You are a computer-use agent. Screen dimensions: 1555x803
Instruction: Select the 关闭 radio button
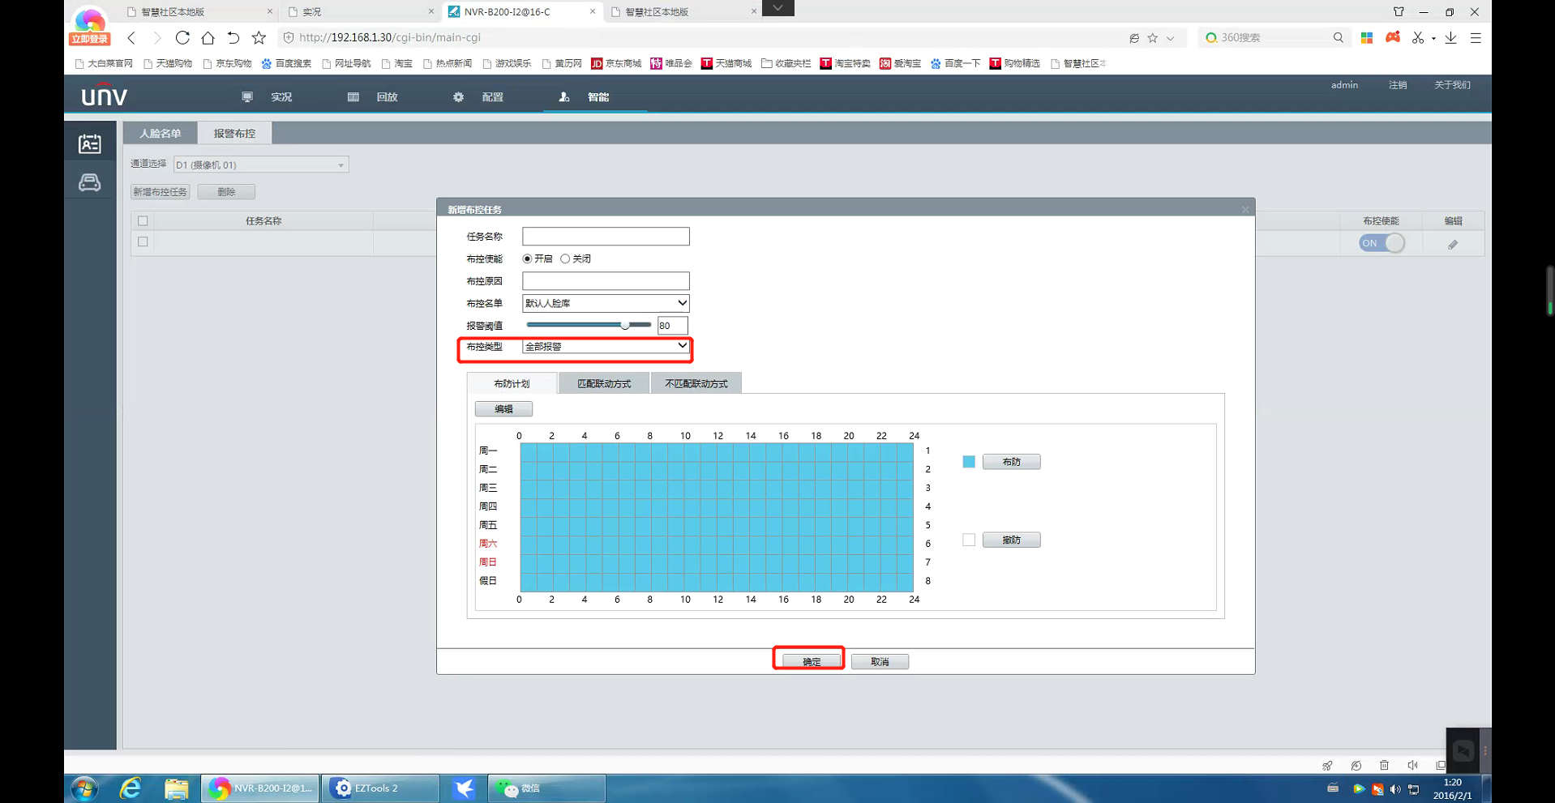click(x=565, y=259)
